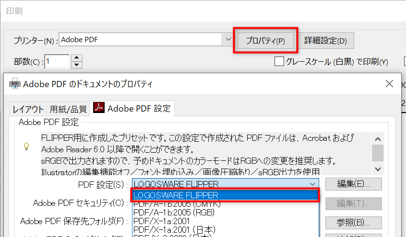
Task: Increase 部数 copies with up arrow
Action: [x=77, y=58]
